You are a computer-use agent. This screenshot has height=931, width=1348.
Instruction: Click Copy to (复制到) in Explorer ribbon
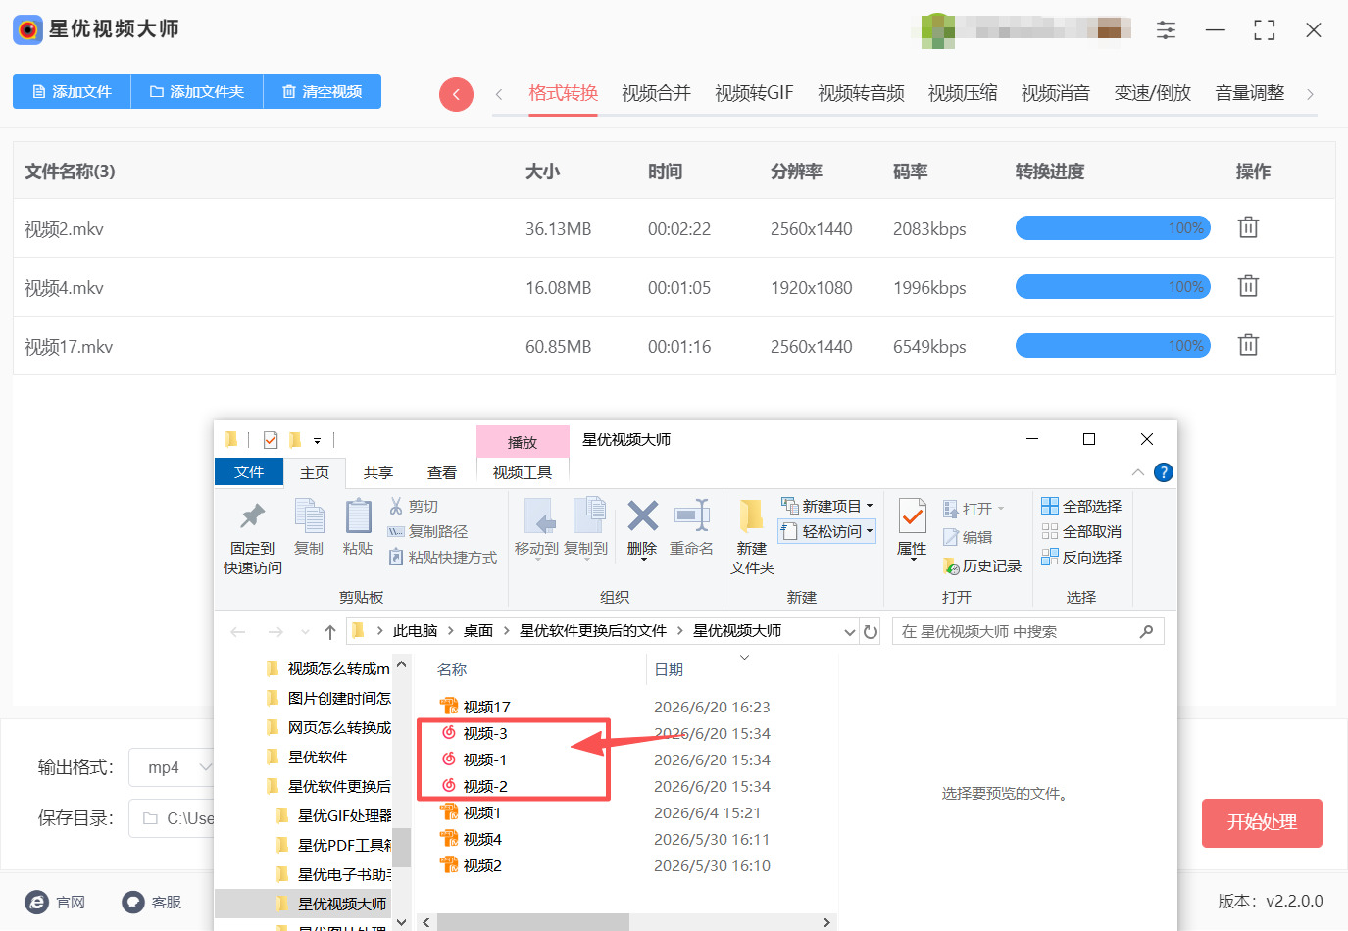(x=586, y=528)
